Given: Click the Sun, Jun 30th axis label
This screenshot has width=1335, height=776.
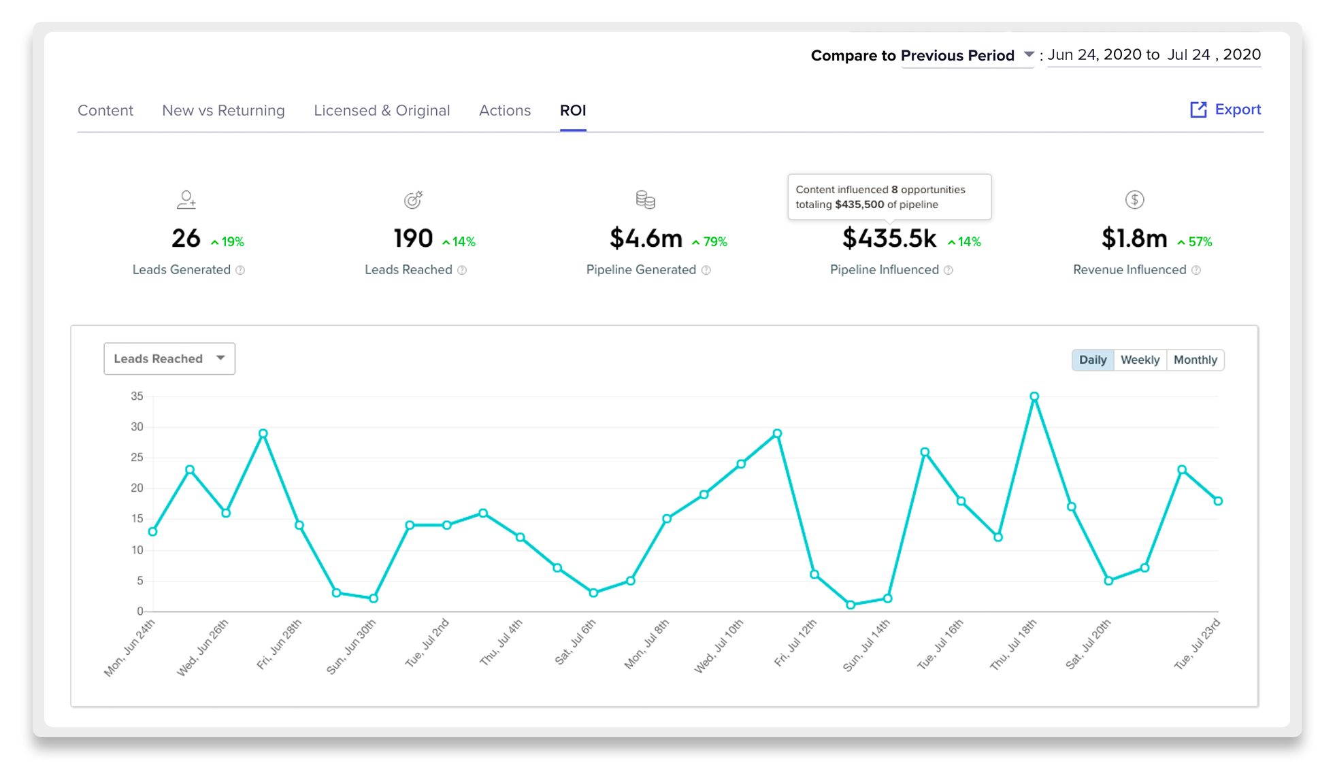Looking at the screenshot, I should (x=351, y=647).
